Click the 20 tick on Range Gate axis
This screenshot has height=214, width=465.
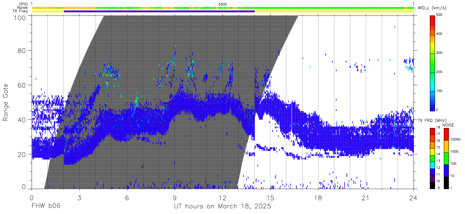coord(22,155)
